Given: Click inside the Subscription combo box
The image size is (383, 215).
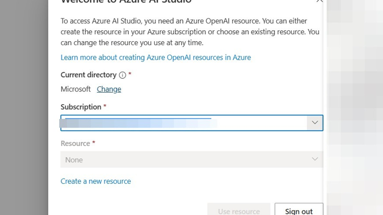Looking at the screenshot, I should [191, 123].
